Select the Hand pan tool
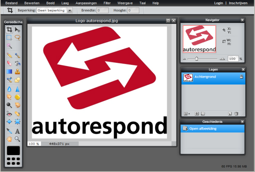Screen dimensions: 255x172 tap(9, 139)
